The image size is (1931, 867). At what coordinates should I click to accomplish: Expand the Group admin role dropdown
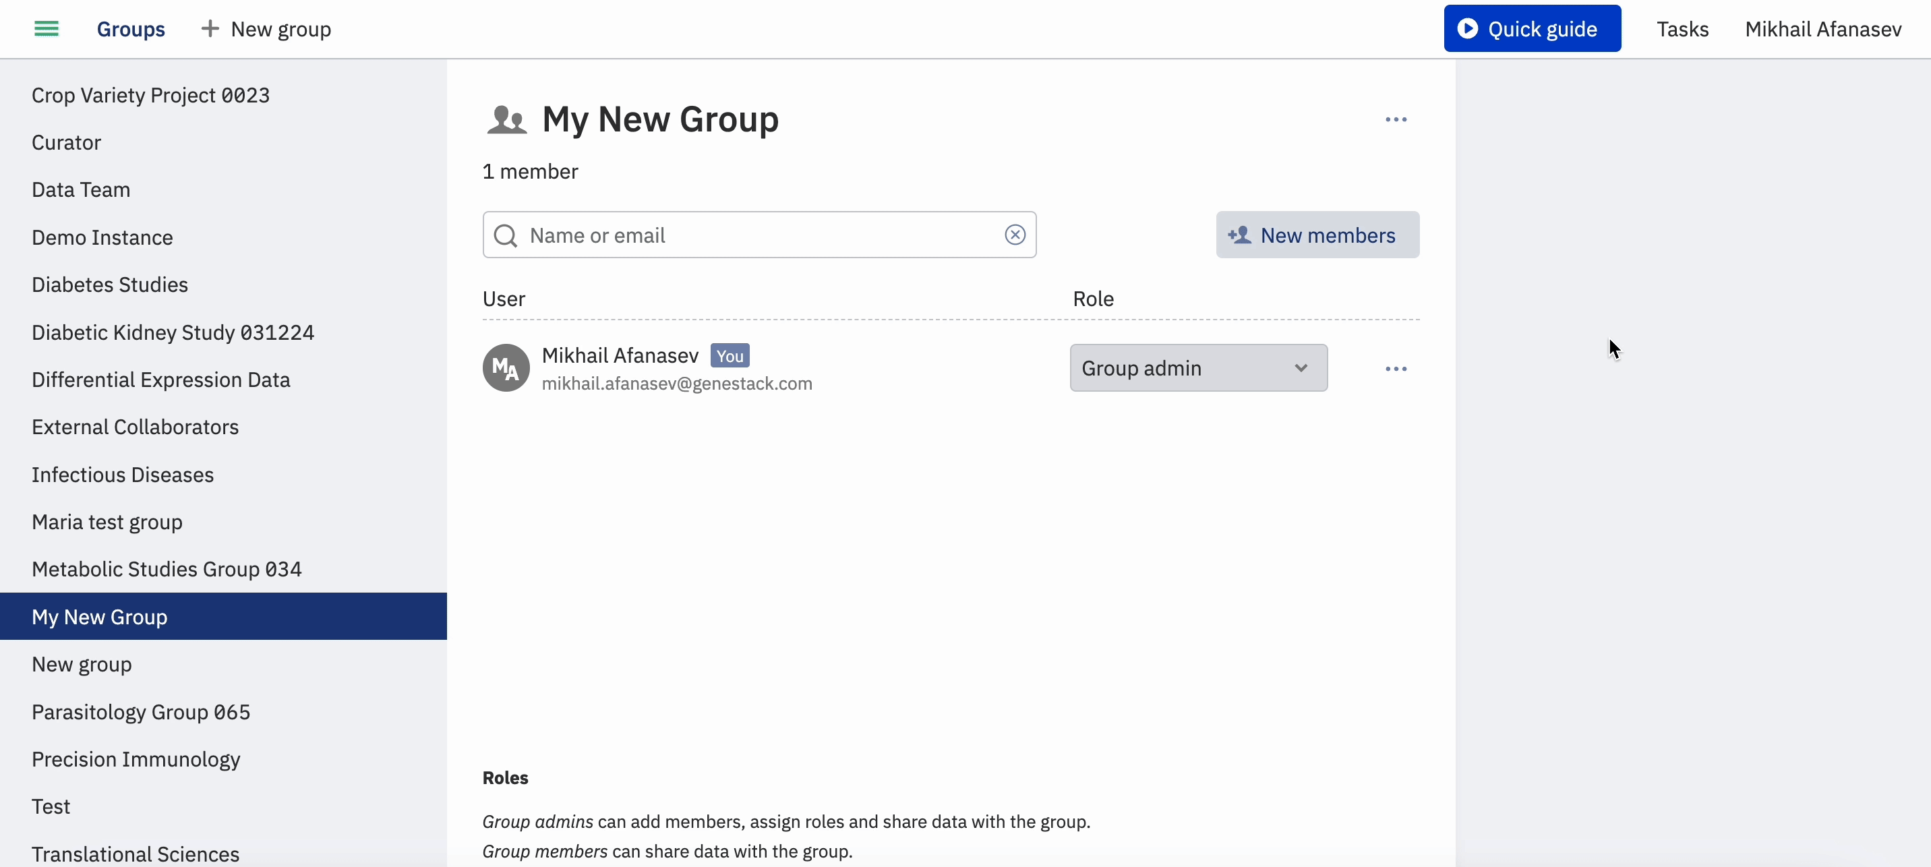pyautogui.click(x=1198, y=368)
